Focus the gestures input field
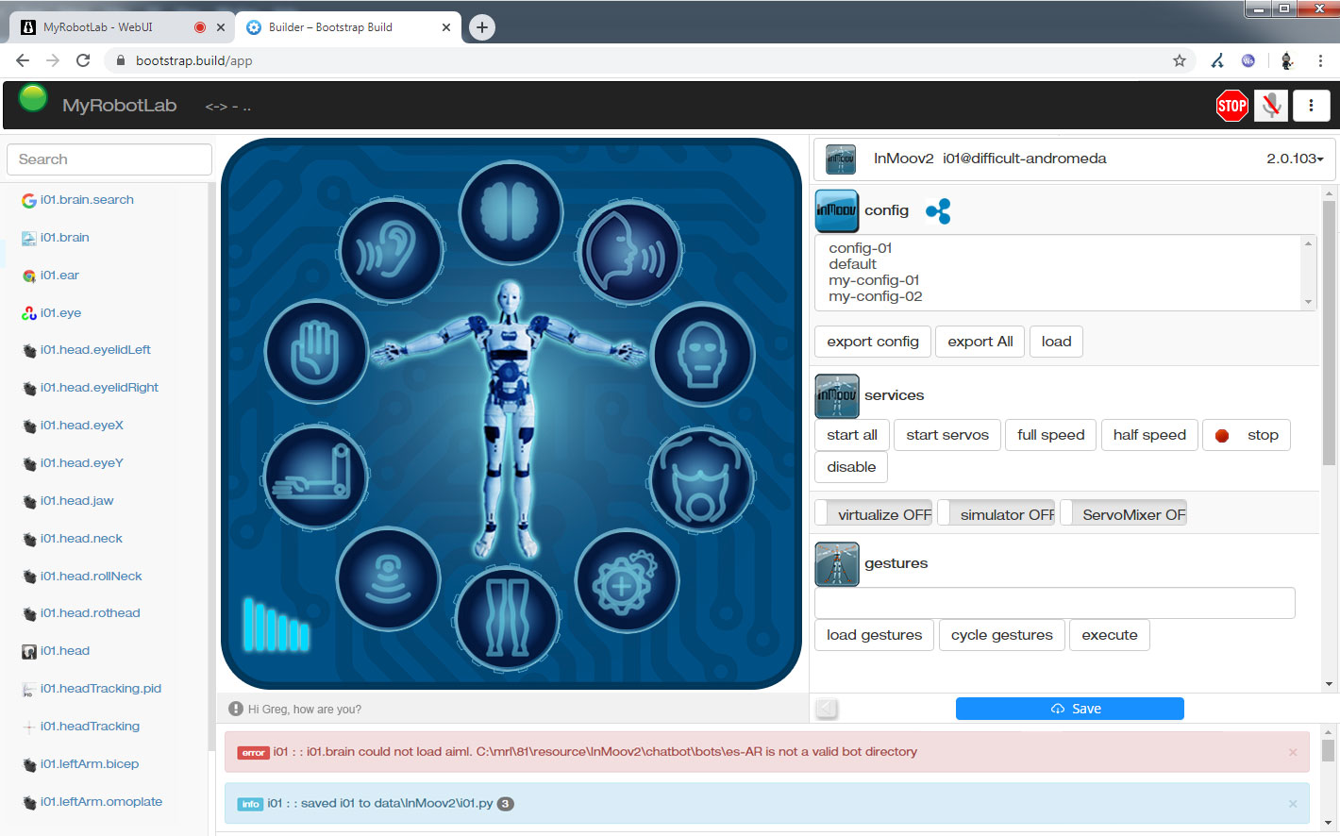 click(1055, 603)
